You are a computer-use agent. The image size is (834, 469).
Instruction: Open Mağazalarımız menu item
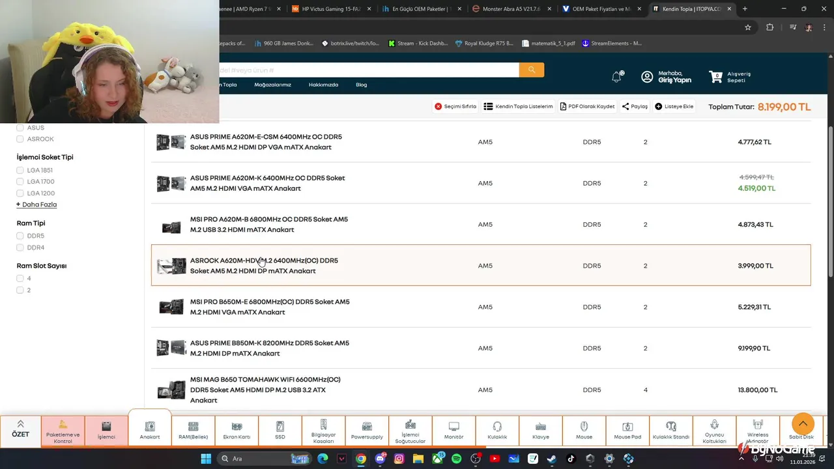272,85
